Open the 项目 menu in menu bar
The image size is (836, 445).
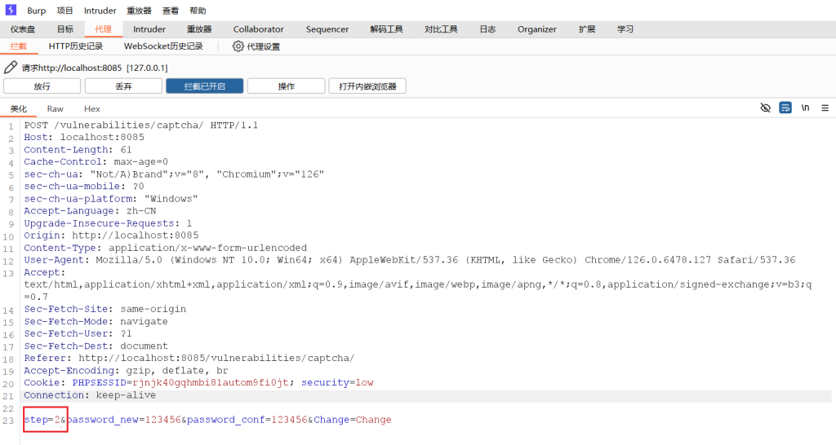coord(64,11)
